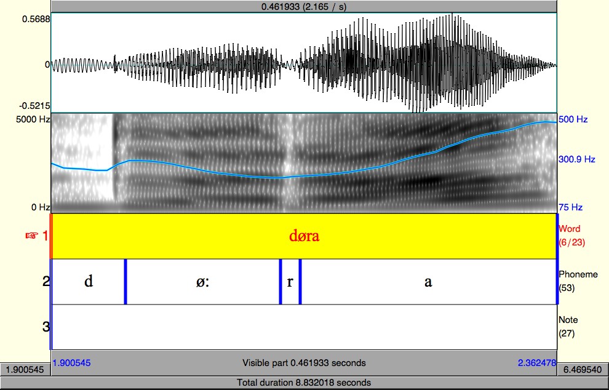Click inside the empty Note tier

click(x=304, y=327)
